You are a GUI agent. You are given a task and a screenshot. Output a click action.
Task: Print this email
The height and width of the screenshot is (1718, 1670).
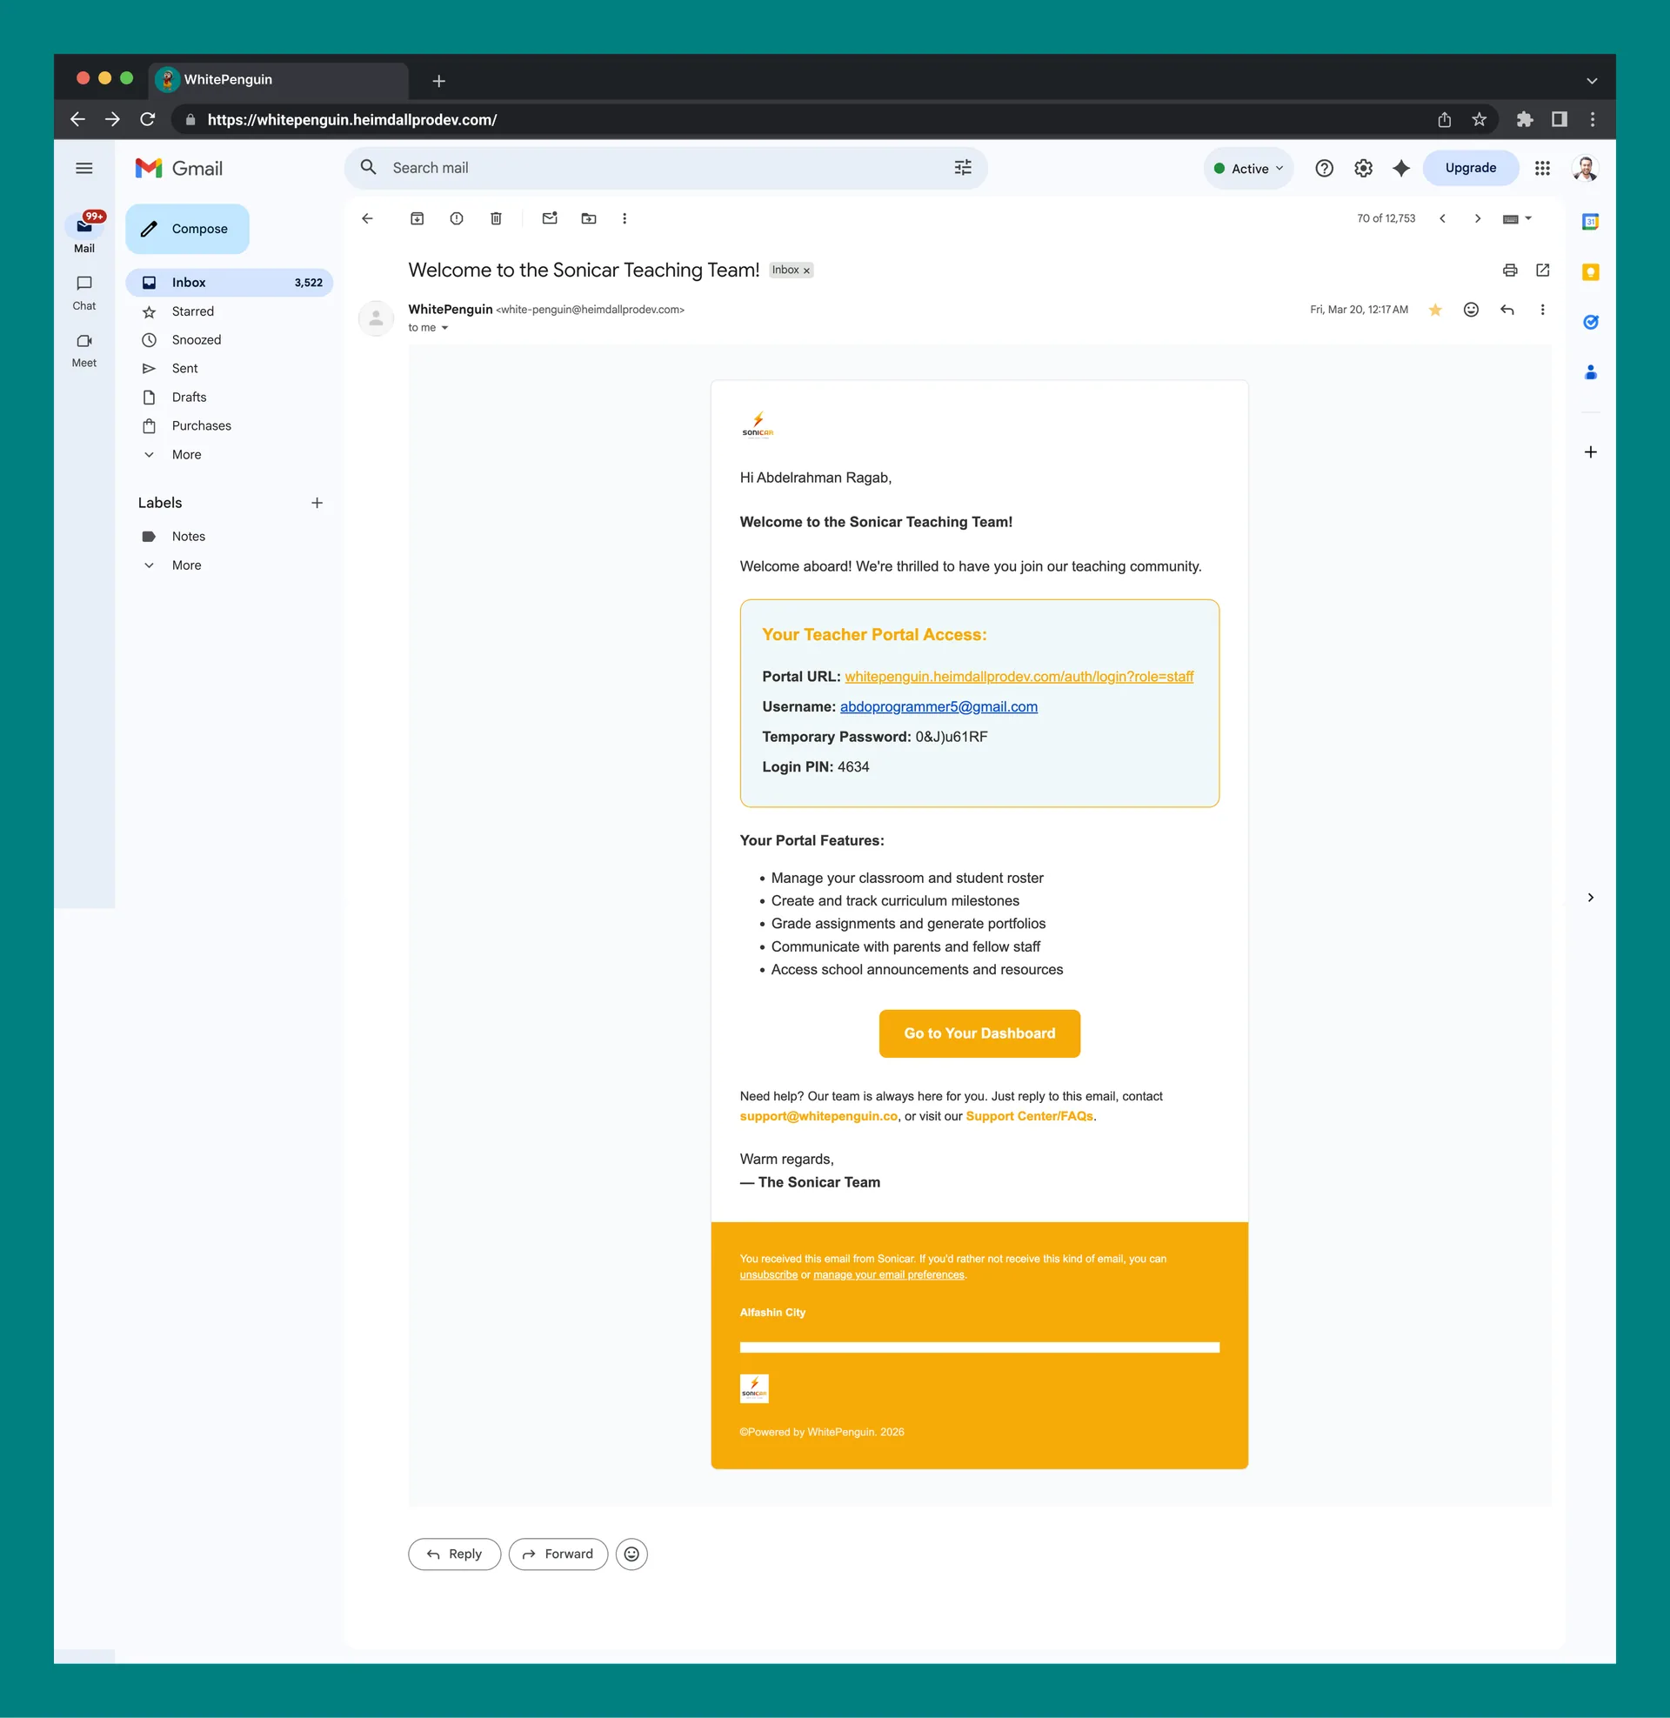[1509, 271]
